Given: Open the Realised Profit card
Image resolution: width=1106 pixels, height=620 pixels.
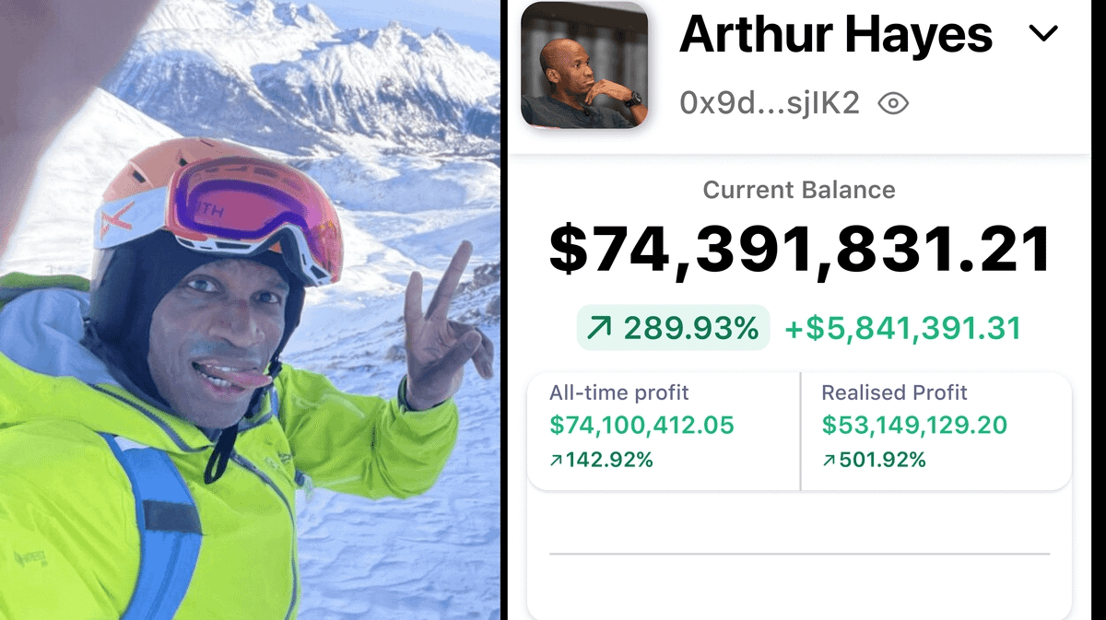Looking at the screenshot, I should pos(936,431).
